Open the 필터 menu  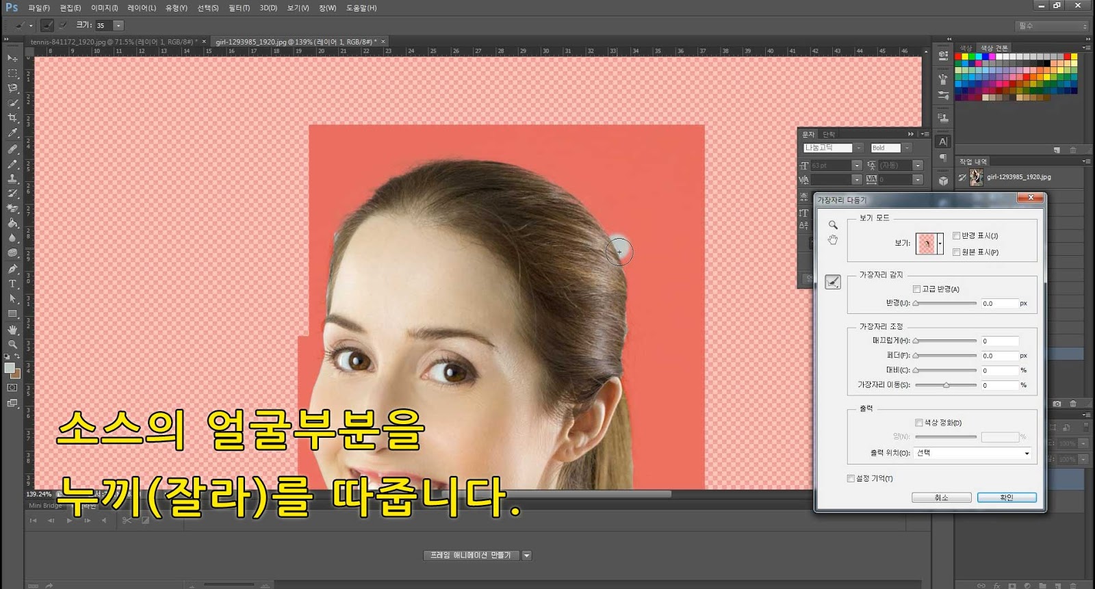coord(239,8)
